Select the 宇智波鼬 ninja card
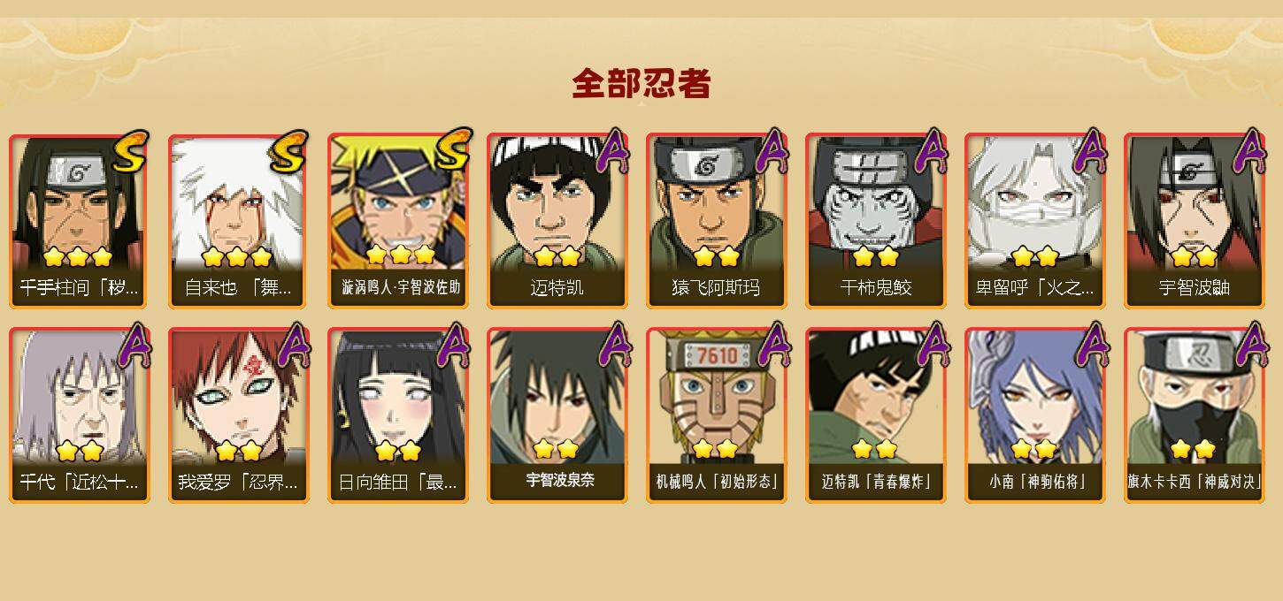The image size is (1283, 601). coord(1195,221)
